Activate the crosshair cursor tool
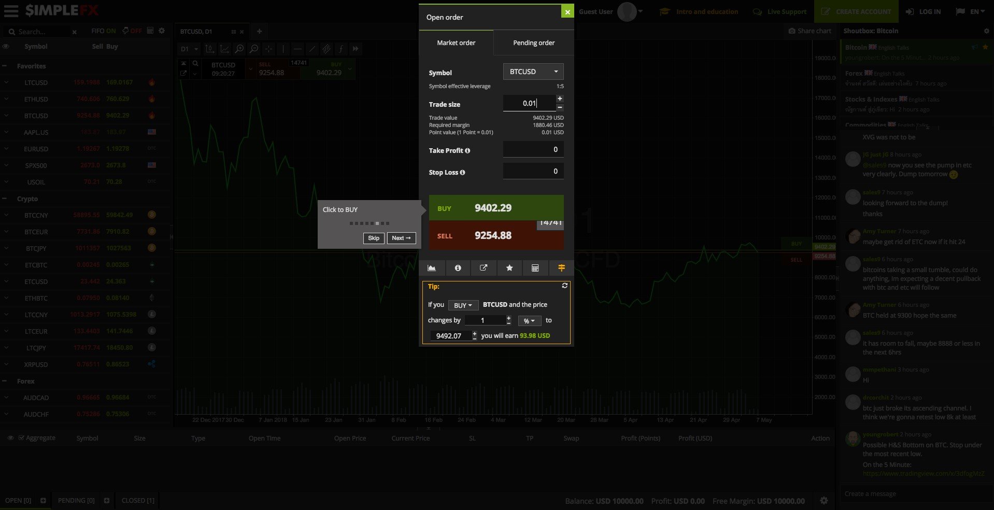The image size is (994, 510). tap(268, 49)
